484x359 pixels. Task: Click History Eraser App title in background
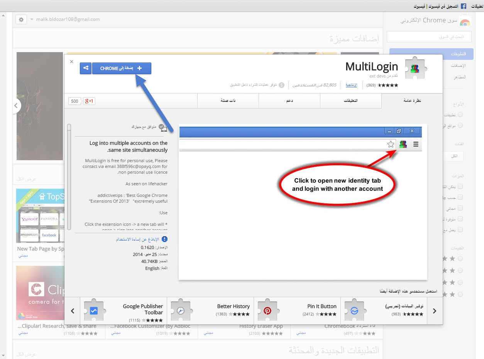coord(261,326)
